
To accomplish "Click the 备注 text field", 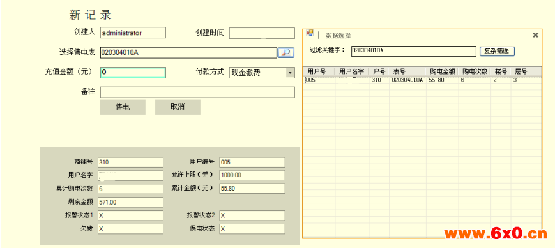I will point(197,92).
